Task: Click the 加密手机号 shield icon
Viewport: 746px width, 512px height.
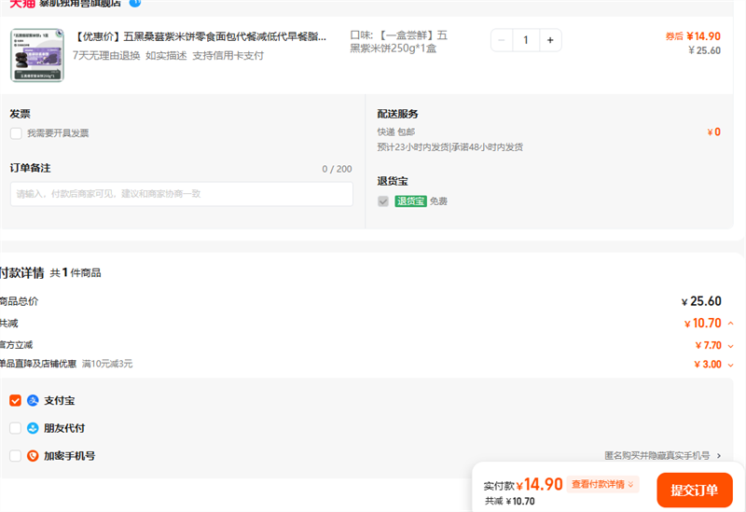Action: click(x=33, y=456)
